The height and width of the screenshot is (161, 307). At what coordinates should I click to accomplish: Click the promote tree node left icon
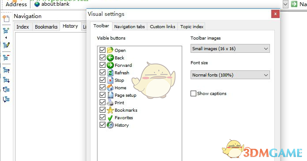pos(6,89)
